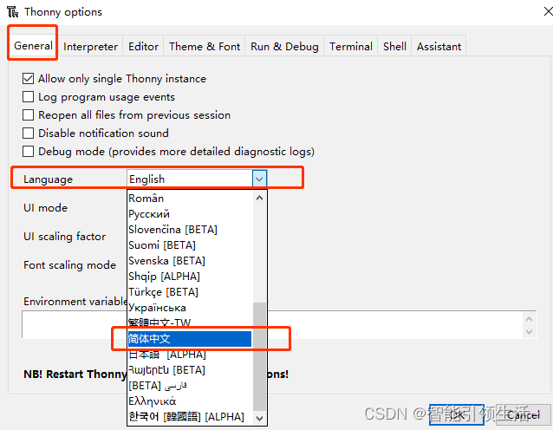553x430 pixels.
Task: Select Українська from the language list
Action: (x=190, y=308)
